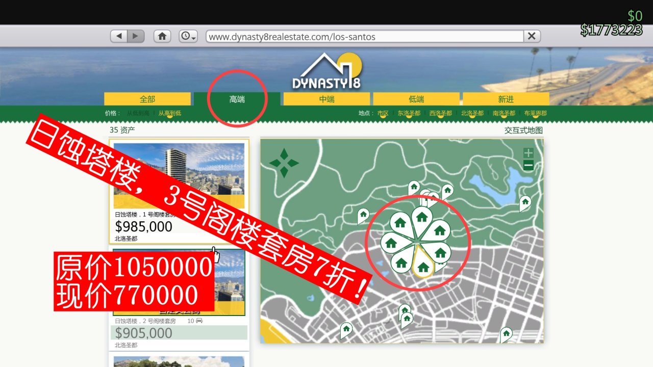Click the dynasty8realestate.com address bar
653x367 pixels.
(364, 37)
